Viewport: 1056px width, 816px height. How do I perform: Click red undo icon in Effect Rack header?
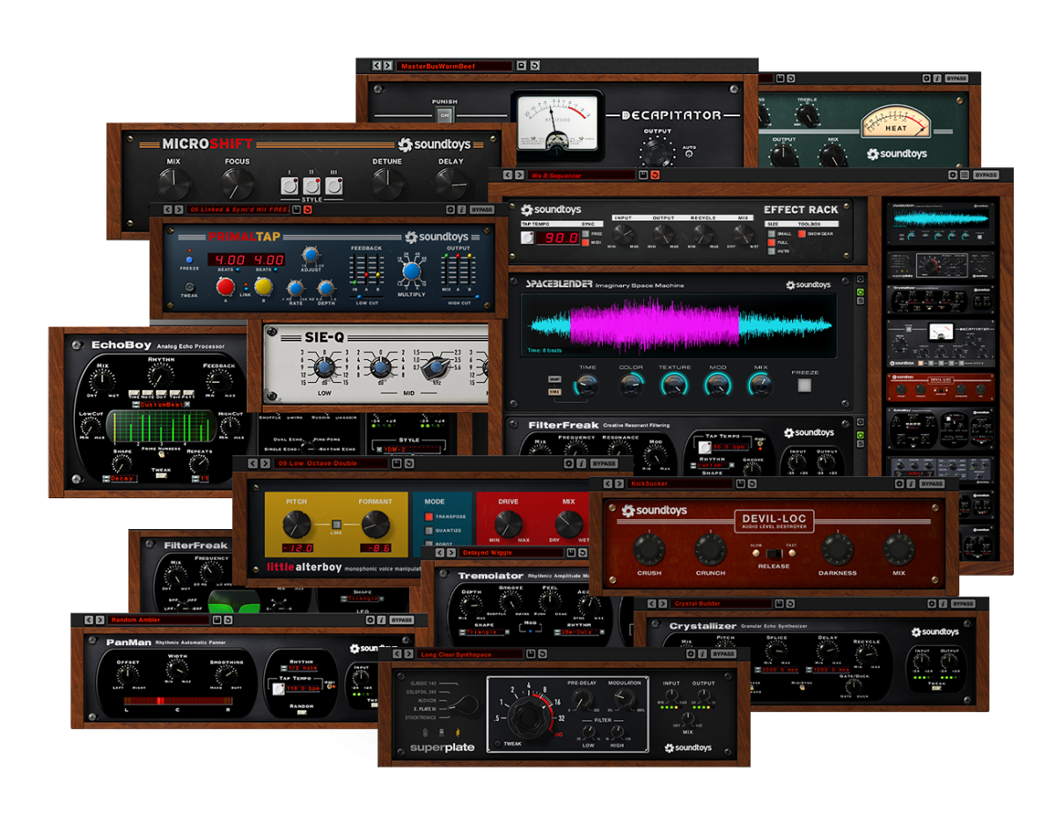(x=655, y=175)
